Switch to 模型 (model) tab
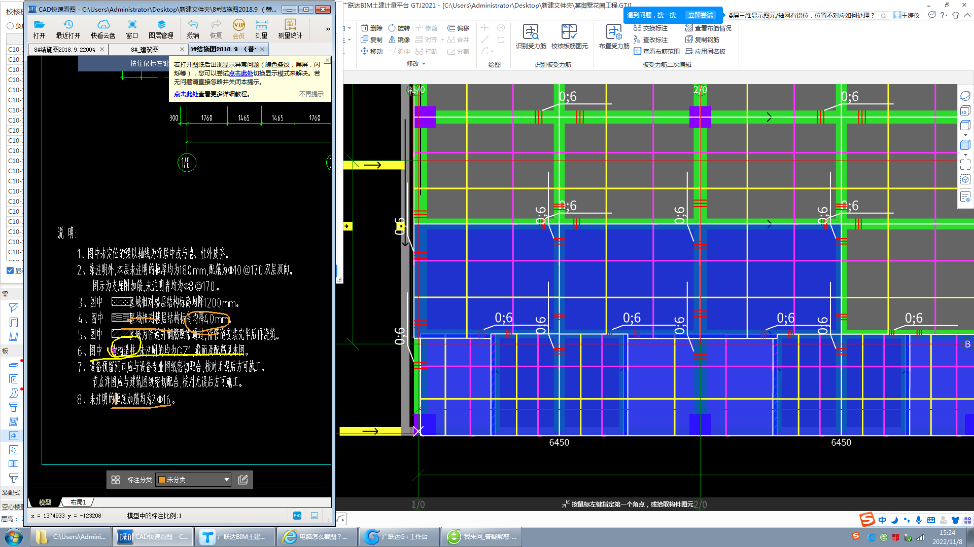Screen dimensions: 974x547 45,502
